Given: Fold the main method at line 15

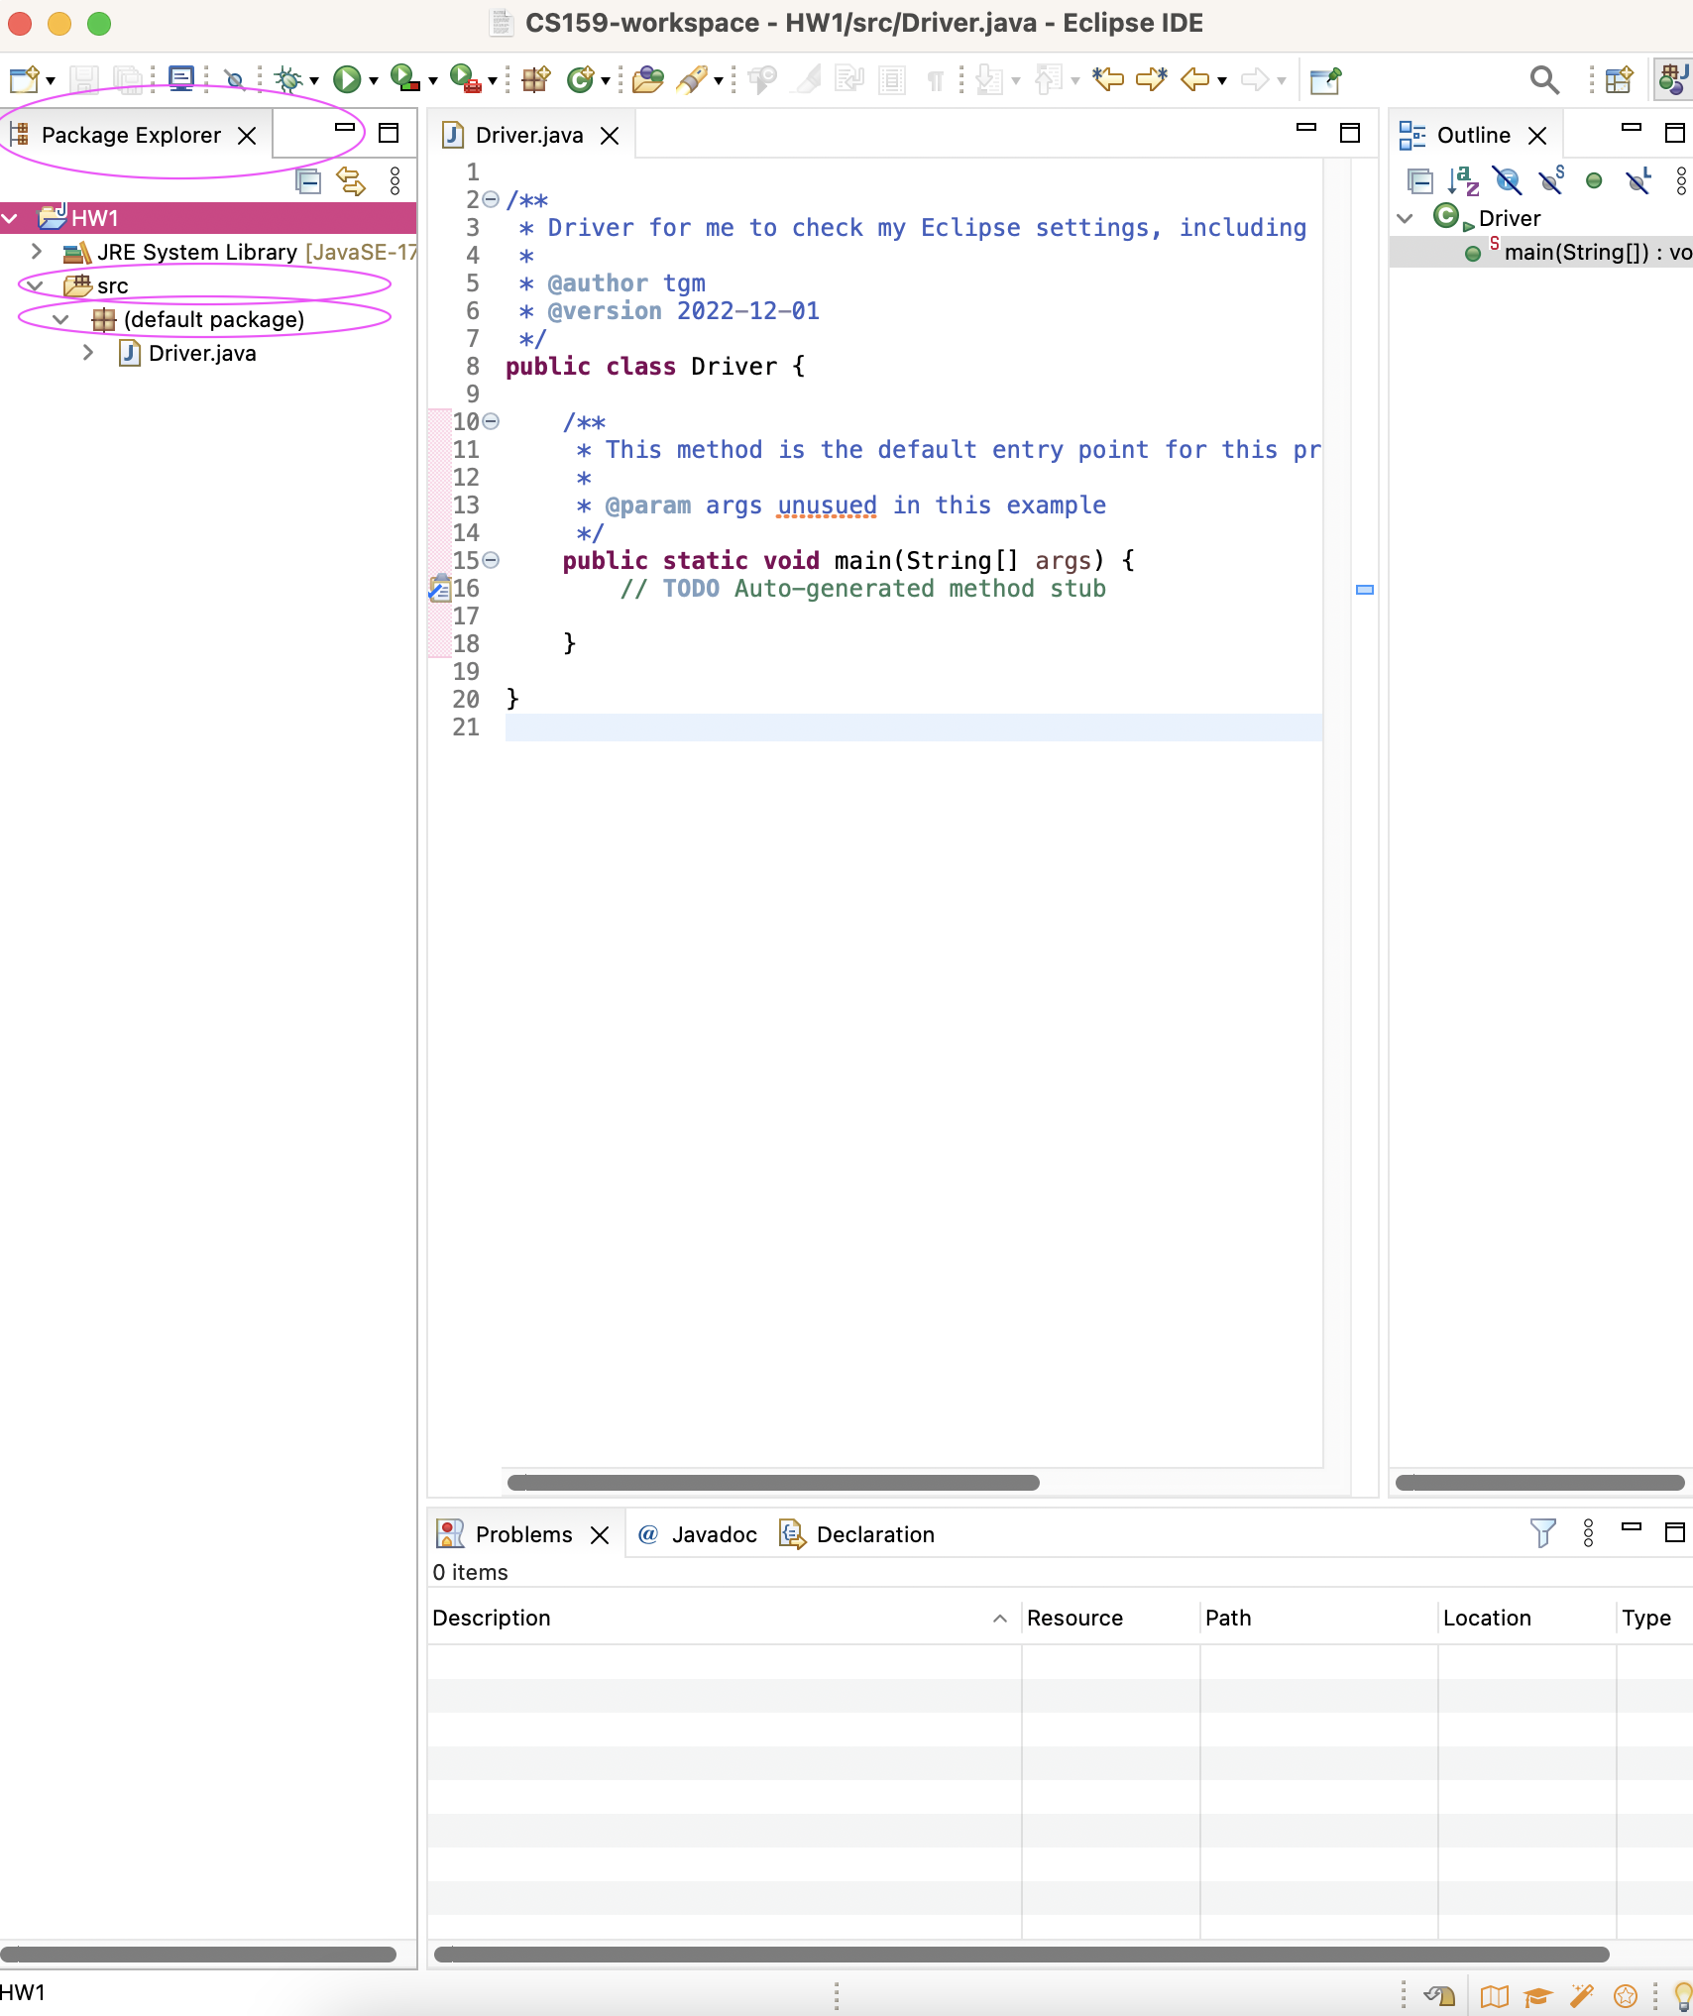Looking at the screenshot, I should coord(490,560).
